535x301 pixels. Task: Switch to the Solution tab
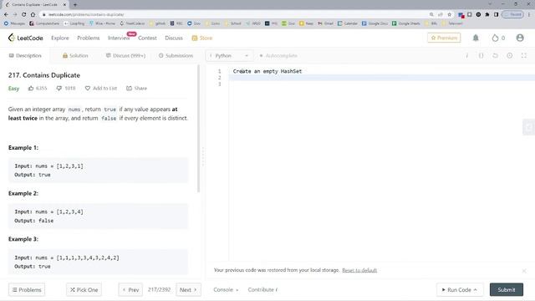click(x=75, y=56)
